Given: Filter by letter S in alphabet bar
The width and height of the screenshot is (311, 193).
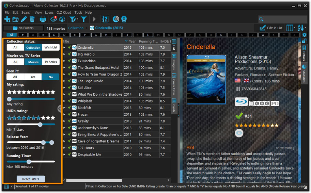Looking at the screenshot, I should [221, 35].
